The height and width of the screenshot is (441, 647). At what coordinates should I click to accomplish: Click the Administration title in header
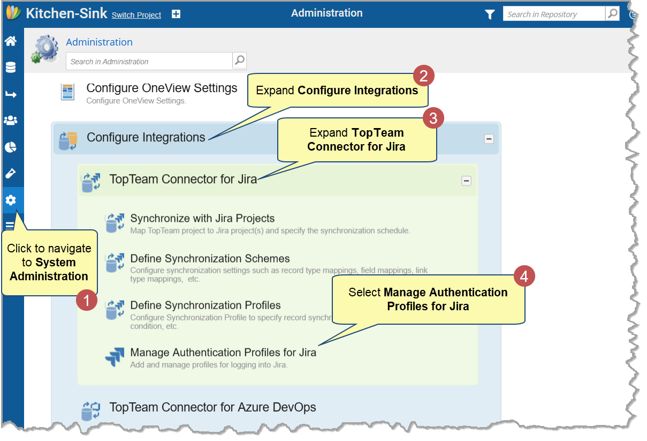327,13
